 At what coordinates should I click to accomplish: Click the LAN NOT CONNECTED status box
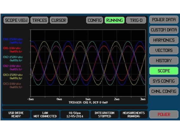45,114
